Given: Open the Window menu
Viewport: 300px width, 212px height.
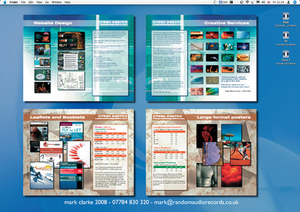Looking at the screenshot, I should point(57,2).
